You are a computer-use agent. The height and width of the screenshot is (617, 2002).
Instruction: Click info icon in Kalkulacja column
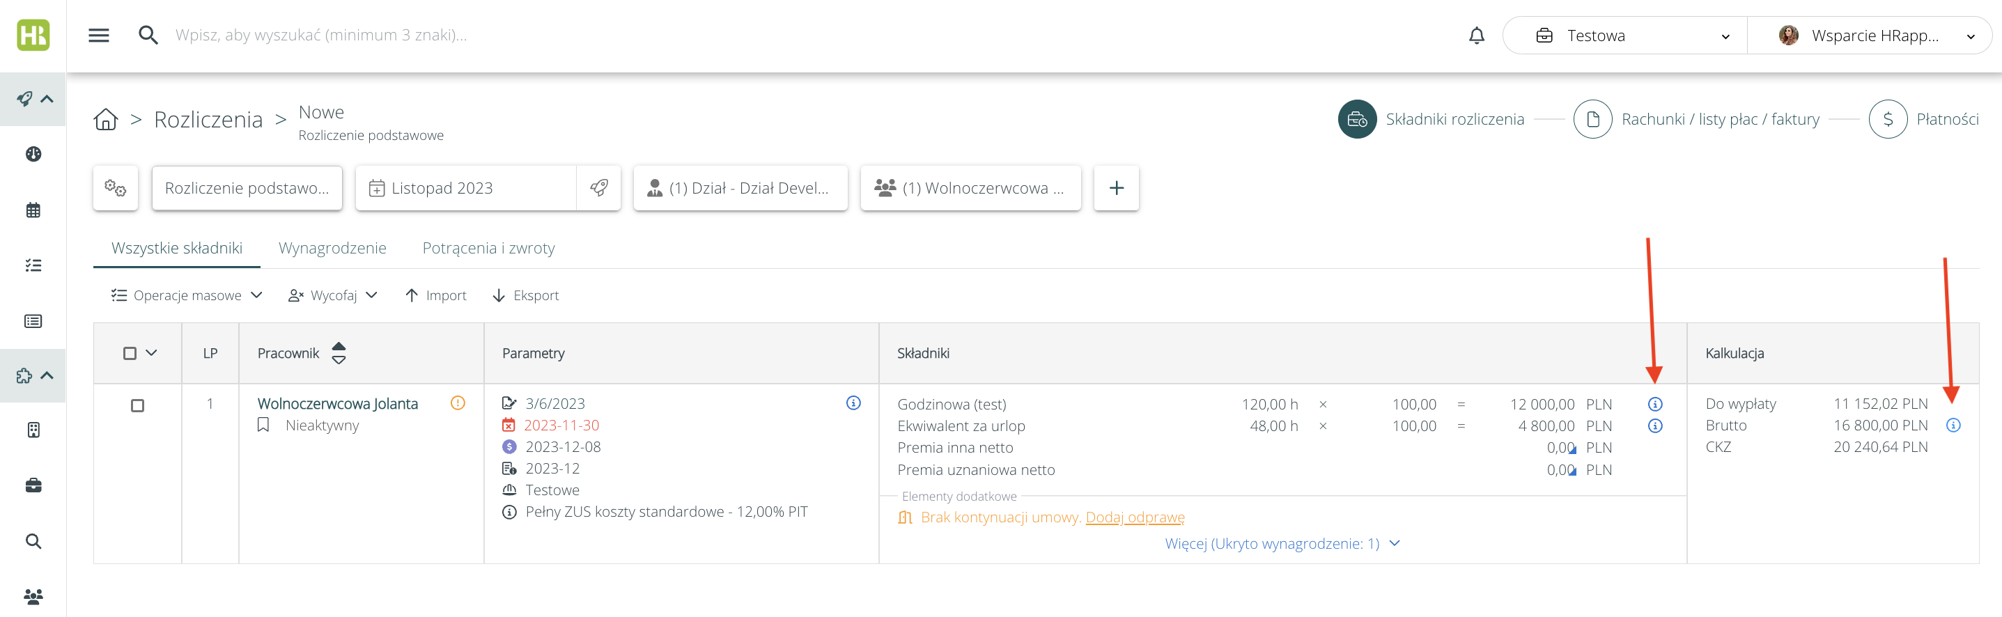(1953, 425)
